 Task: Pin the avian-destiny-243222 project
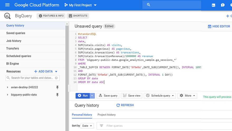57,87
